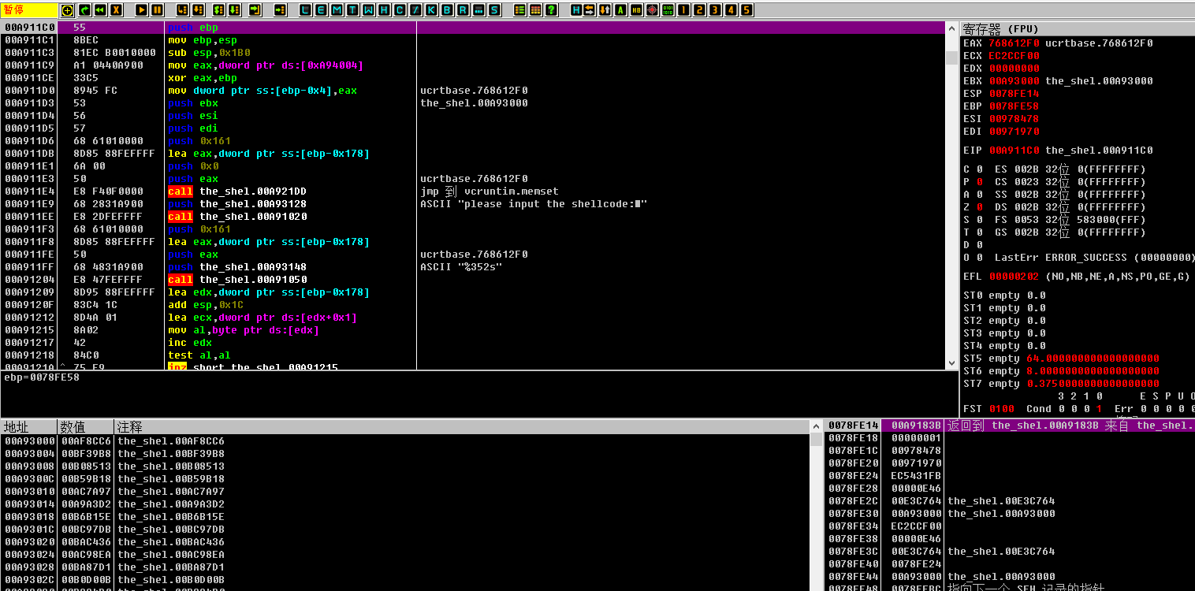
Task: Click the orange left-right arrows plugin icon
Action: (x=590, y=10)
